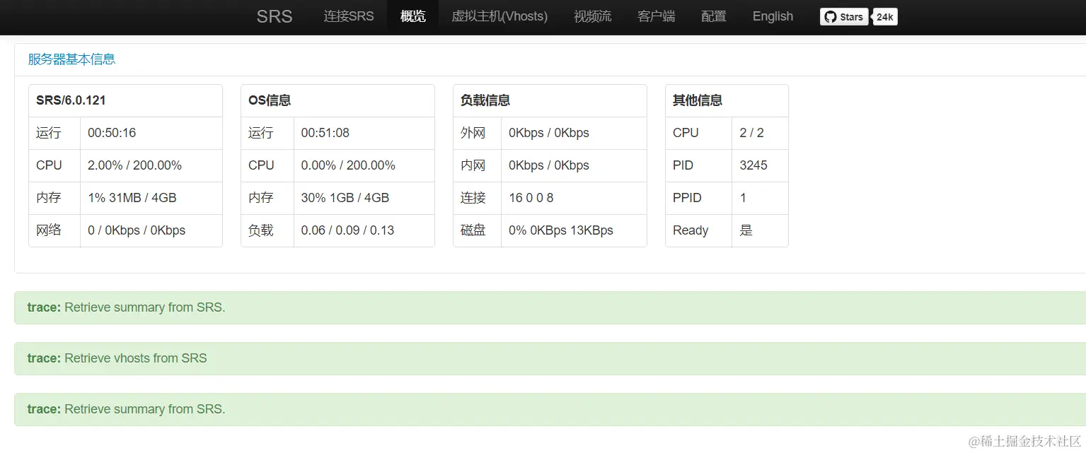Click the last 'Retrieve summary from SRS.' trace
This screenshot has width=1086, height=453.
(x=550, y=409)
